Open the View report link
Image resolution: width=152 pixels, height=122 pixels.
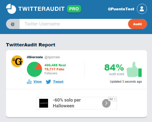click(x=37, y=81)
